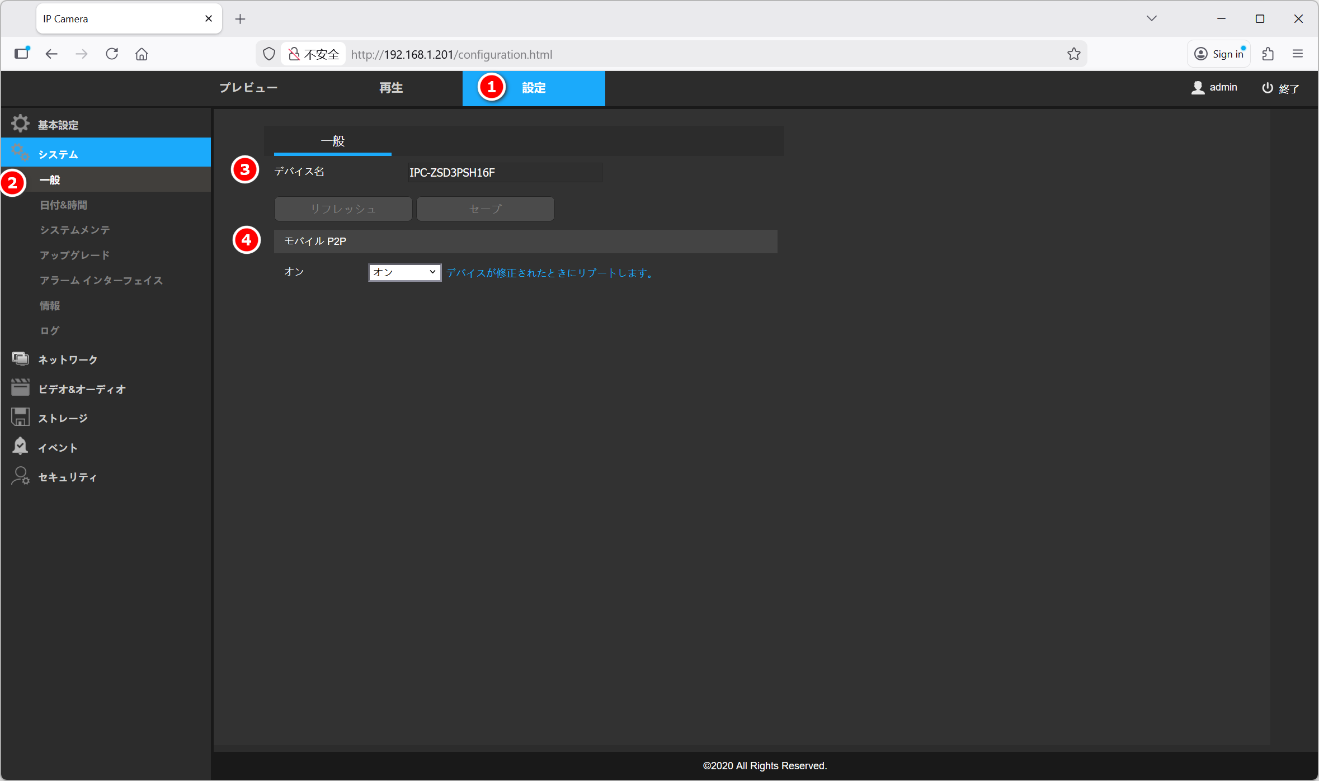Click the user-gear セキュリティ icon

point(20,476)
